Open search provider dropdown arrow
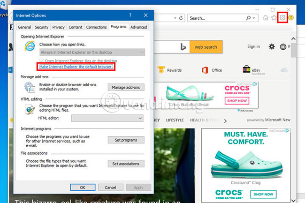Viewport: 305px width, 203px height. (254, 18)
